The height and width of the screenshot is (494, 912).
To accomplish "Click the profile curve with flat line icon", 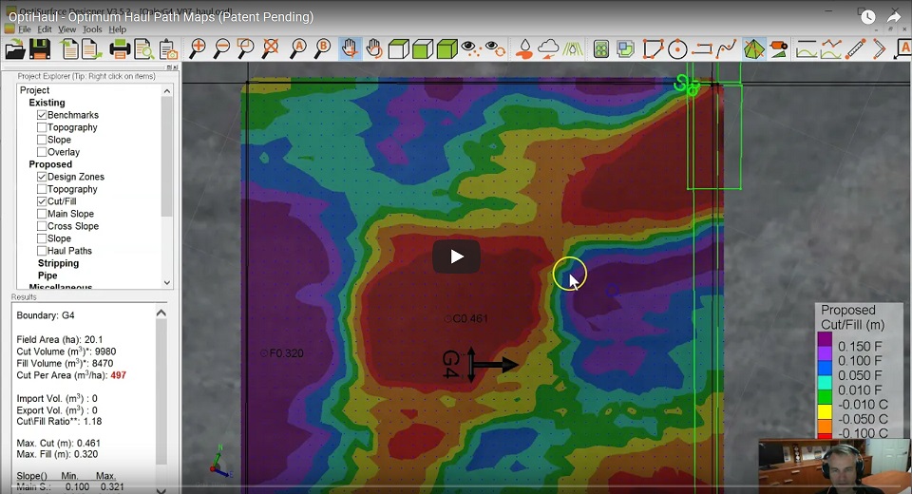I will [x=807, y=48].
